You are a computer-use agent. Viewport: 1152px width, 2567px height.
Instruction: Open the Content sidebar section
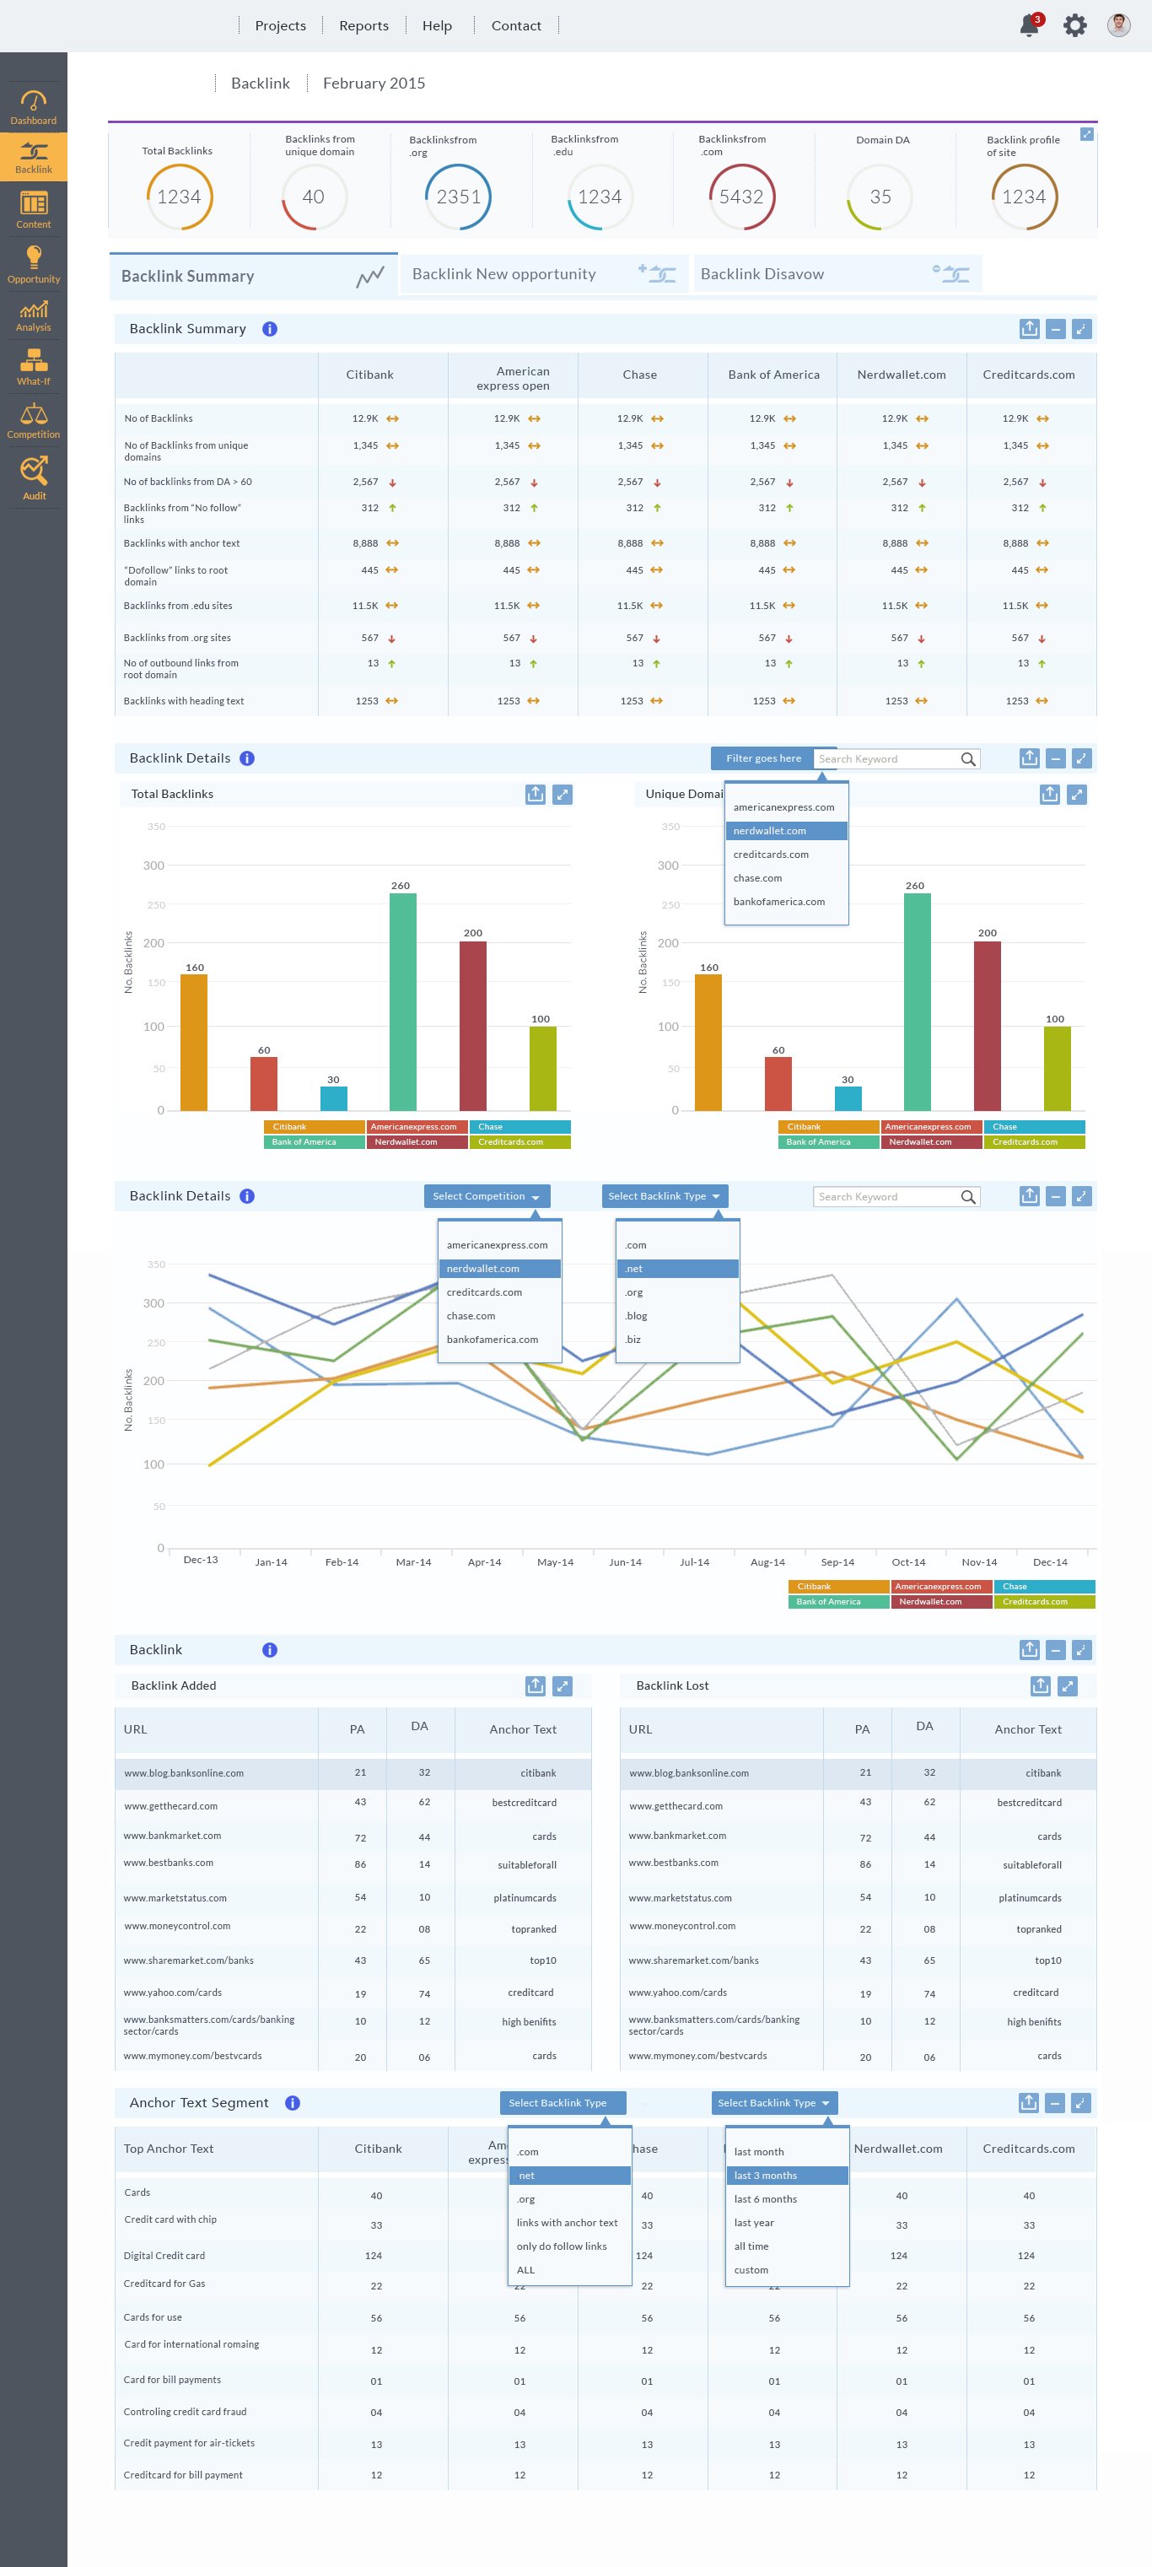pyautogui.click(x=33, y=209)
